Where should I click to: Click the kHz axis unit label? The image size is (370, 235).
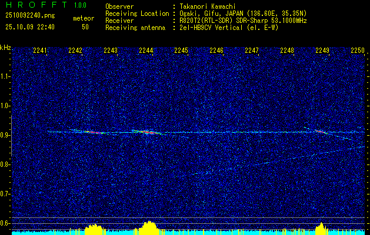[5, 47]
